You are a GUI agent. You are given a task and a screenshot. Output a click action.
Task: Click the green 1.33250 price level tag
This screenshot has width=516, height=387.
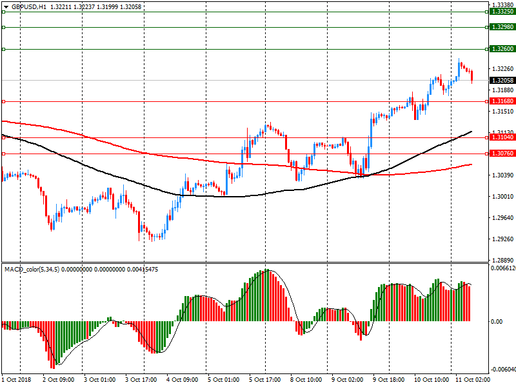(501, 12)
